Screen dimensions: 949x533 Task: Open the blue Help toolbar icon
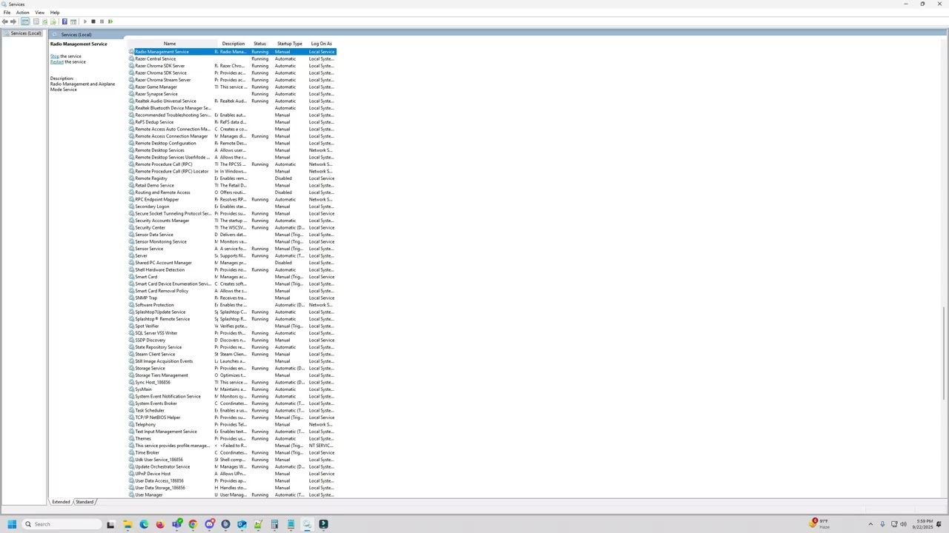(x=65, y=21)
